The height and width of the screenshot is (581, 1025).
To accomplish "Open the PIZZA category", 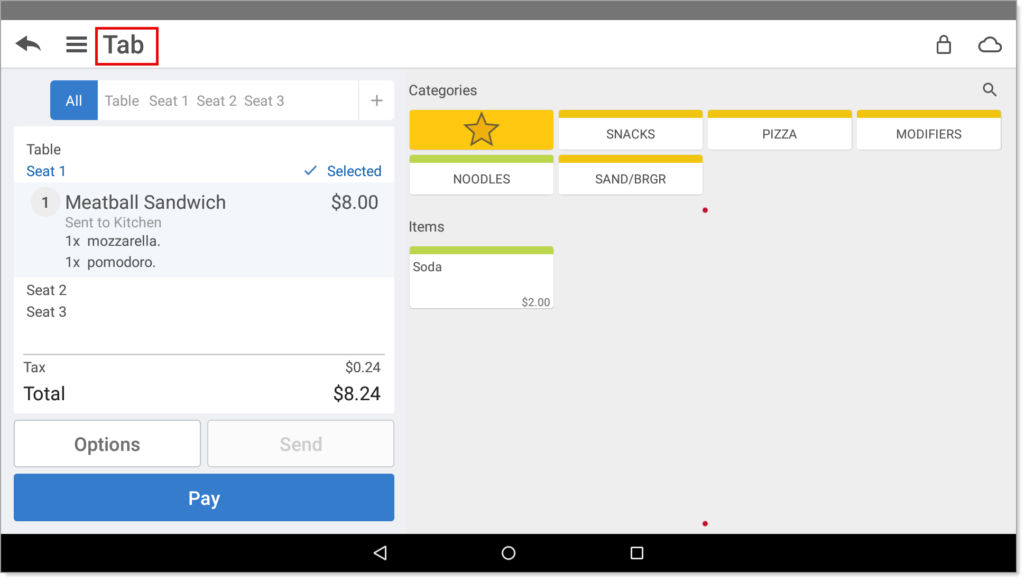I will pos(779,130).
